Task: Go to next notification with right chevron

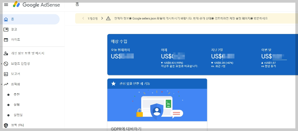Action: pos(102,18)
